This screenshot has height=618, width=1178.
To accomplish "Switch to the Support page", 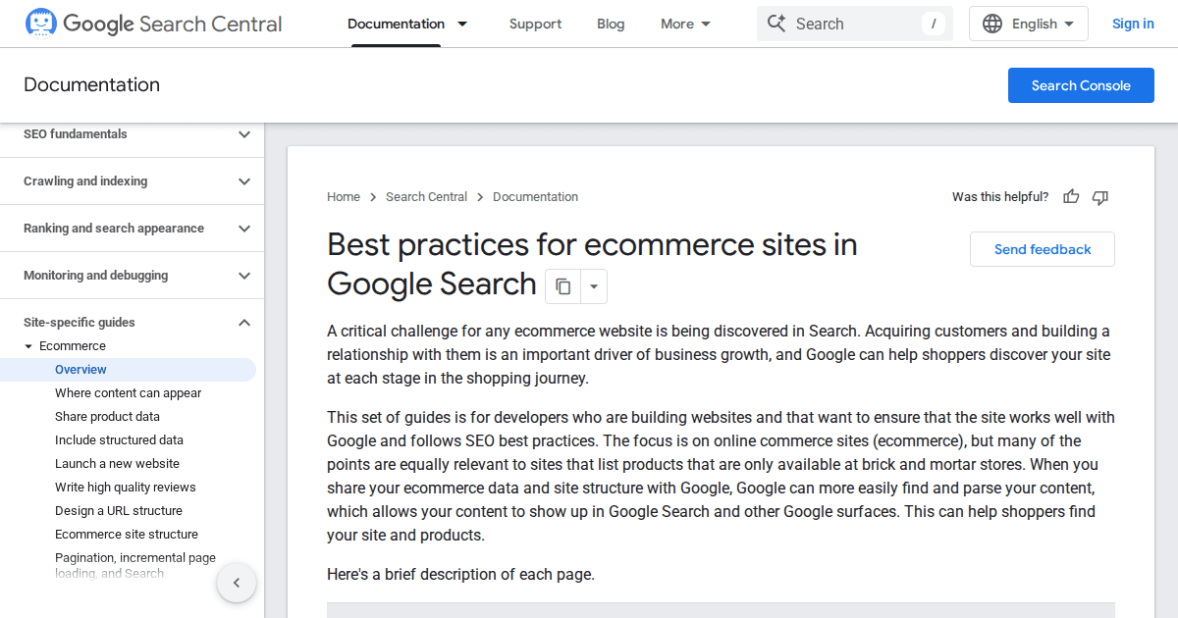I will point(535,23).
